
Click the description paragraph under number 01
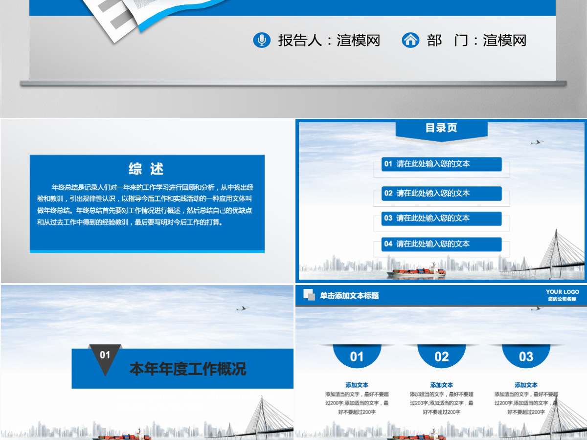click(x=357, y=403)
